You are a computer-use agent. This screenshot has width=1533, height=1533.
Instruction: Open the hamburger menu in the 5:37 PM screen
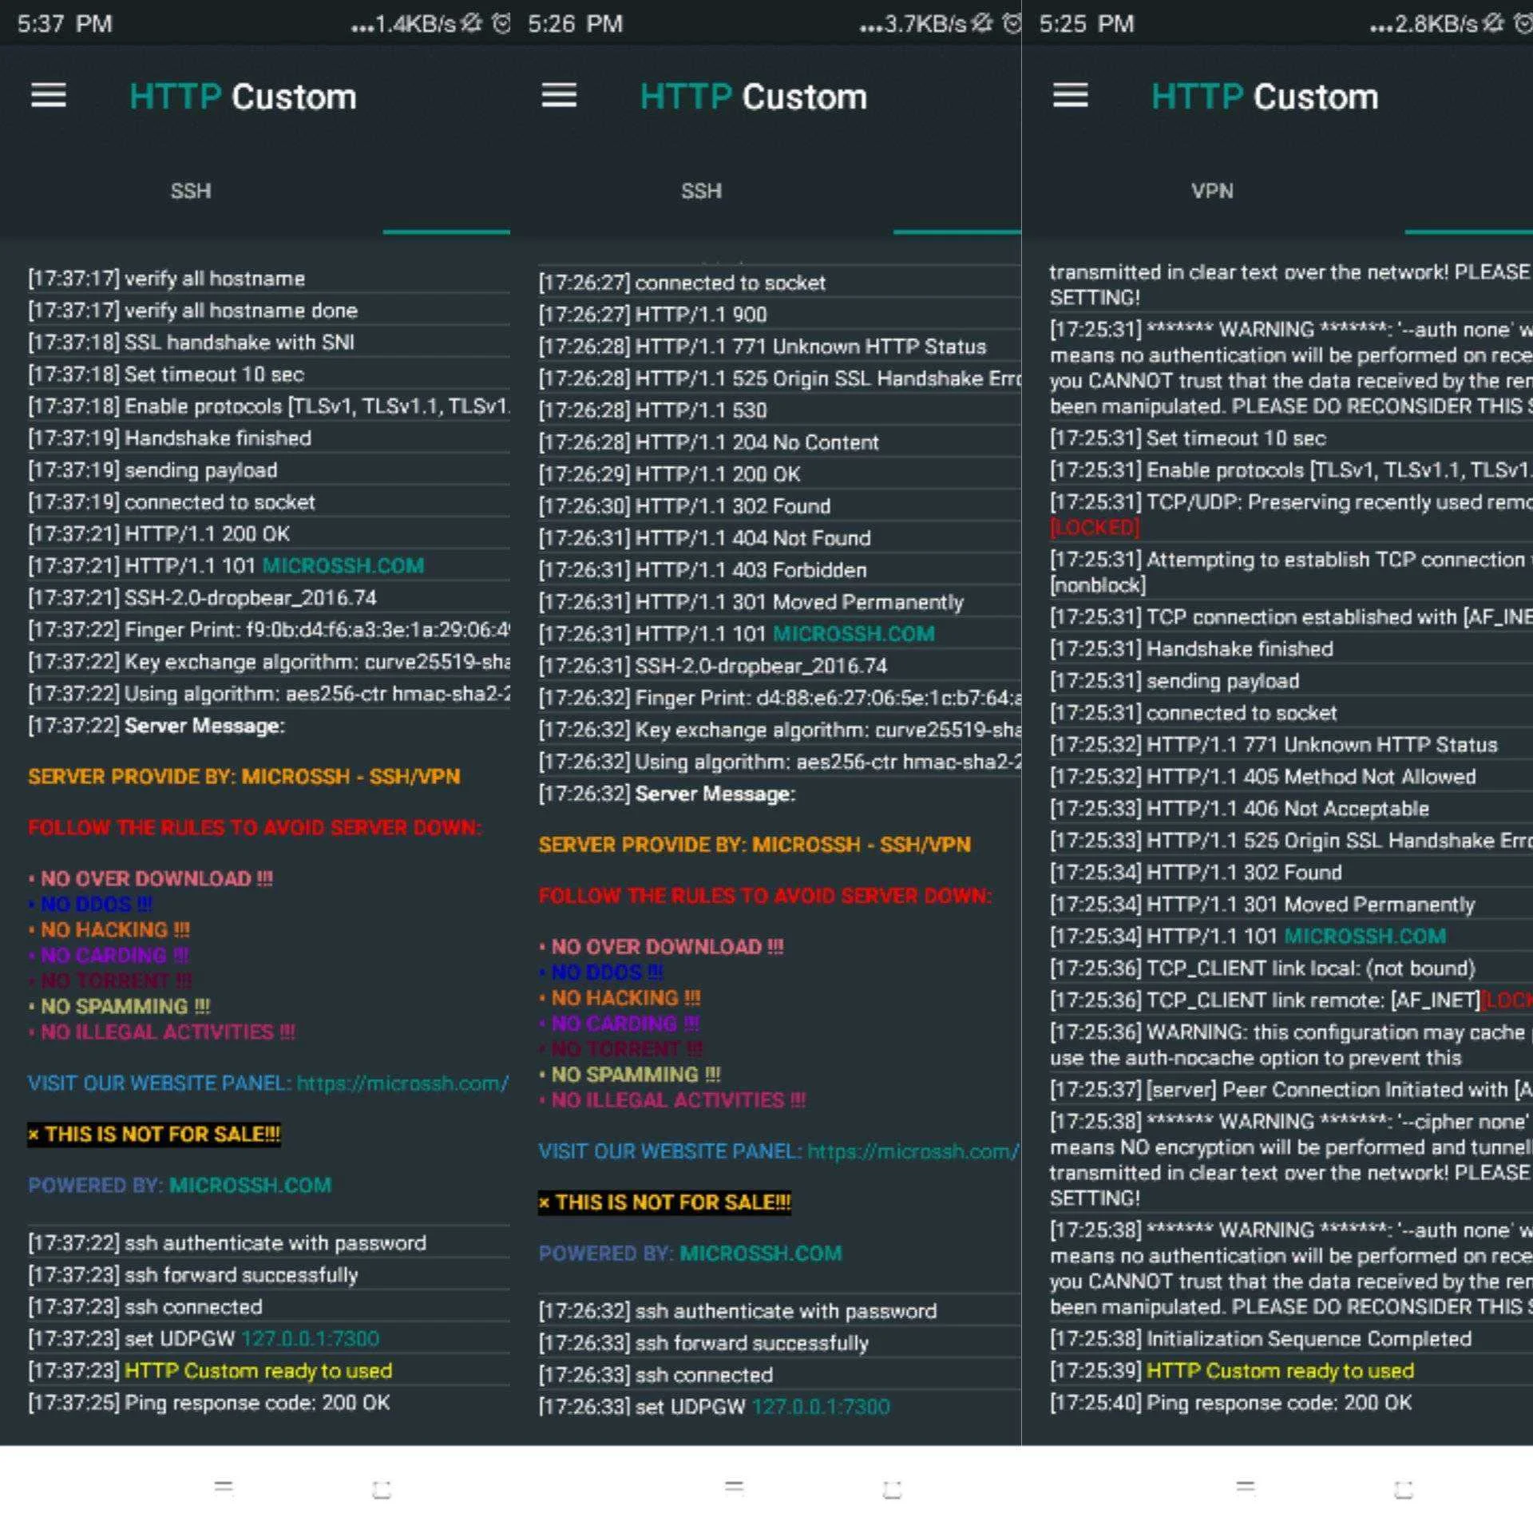click(x=48, y=96)
